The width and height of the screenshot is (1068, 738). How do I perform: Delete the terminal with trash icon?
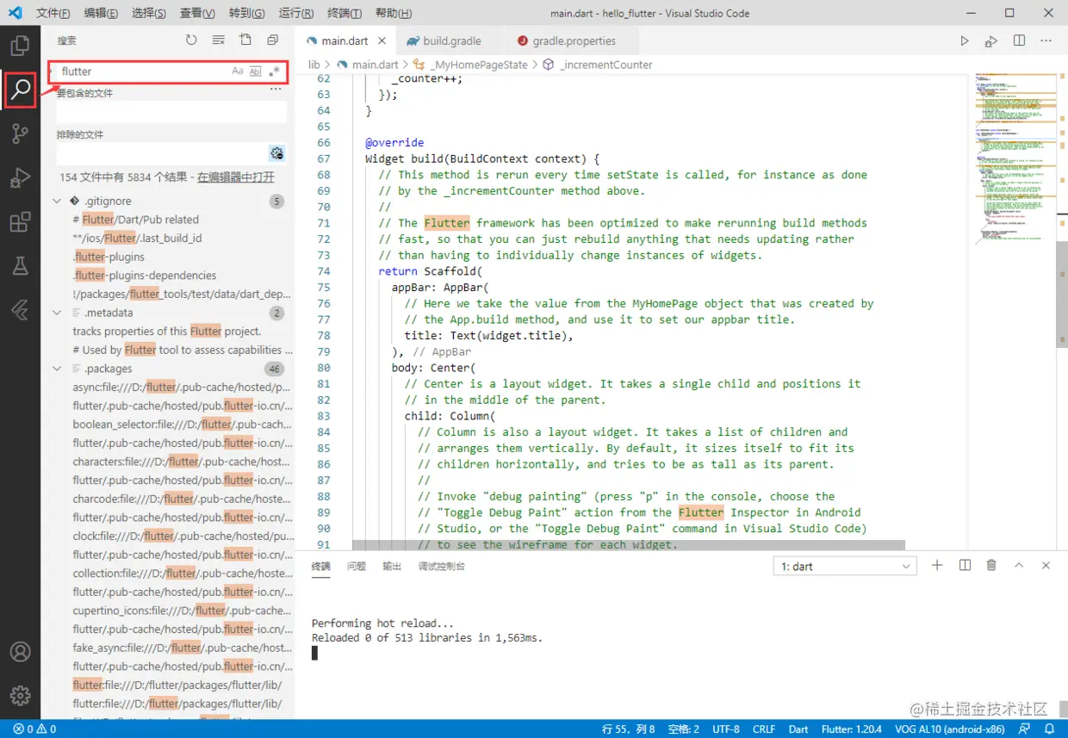click(991, 566)
